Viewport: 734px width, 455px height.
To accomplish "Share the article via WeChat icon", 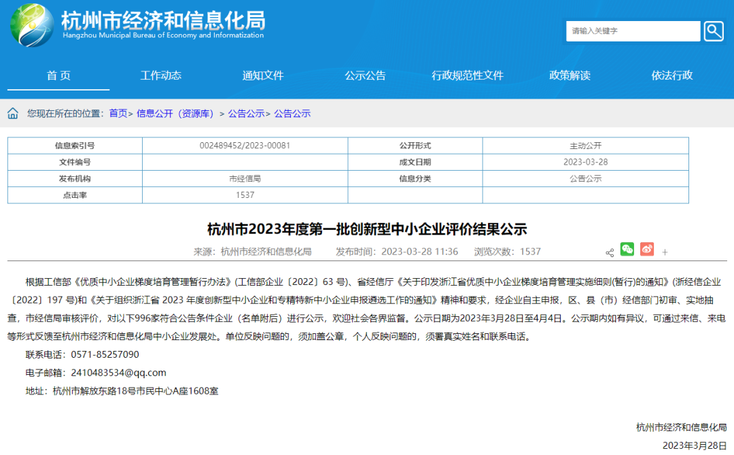I will tap(627, 250).
